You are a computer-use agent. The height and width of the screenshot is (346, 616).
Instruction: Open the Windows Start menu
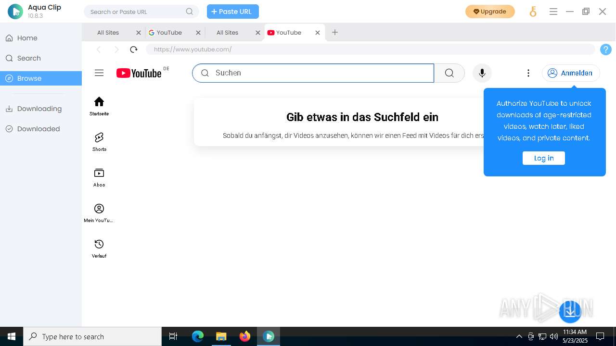(12, 336)
